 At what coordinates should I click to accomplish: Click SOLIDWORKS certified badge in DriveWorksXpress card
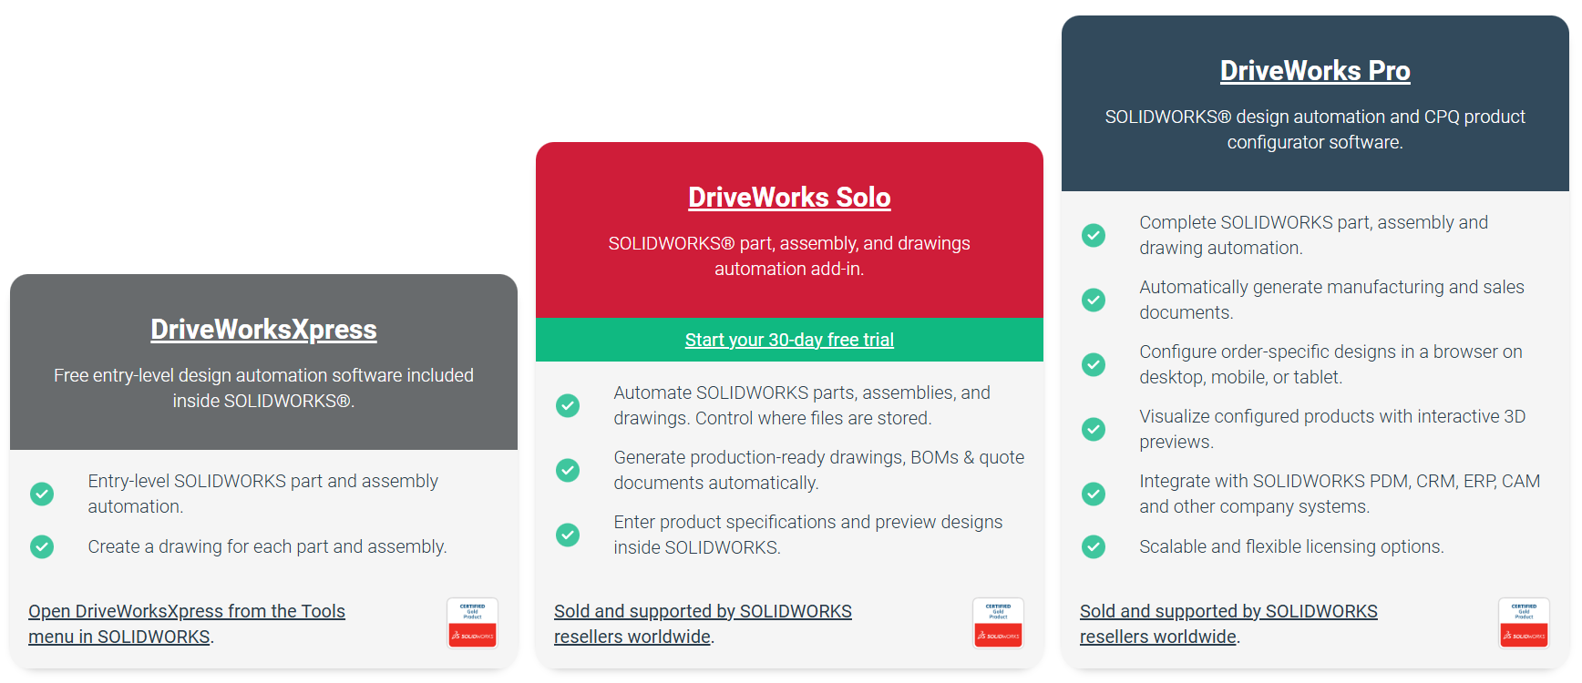pos(472,623)
